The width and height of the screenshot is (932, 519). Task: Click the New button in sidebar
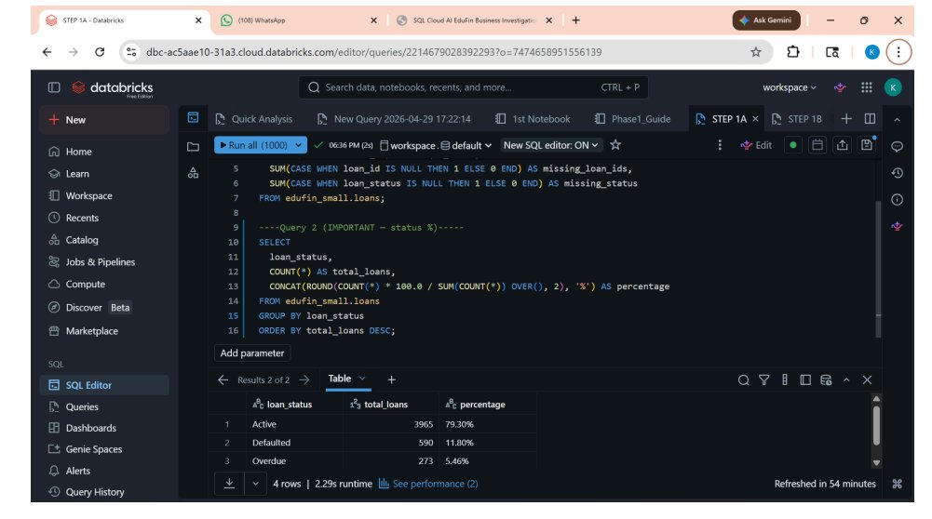pos(104,119)
